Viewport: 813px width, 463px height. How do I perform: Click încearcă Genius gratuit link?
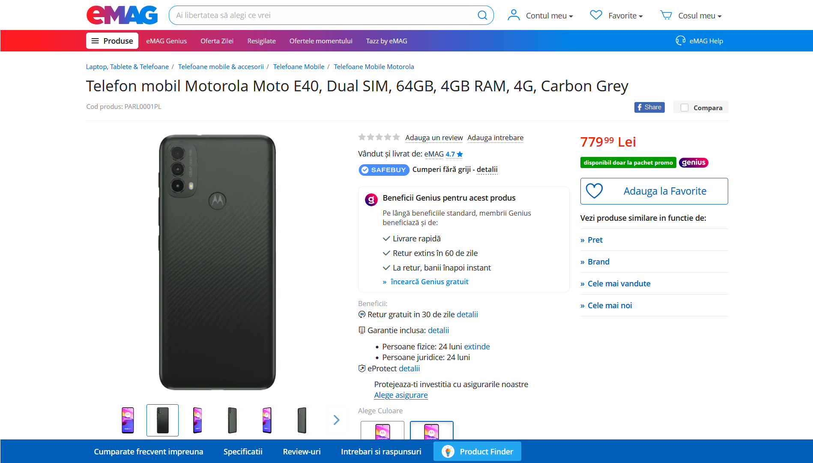click(429, 282)
